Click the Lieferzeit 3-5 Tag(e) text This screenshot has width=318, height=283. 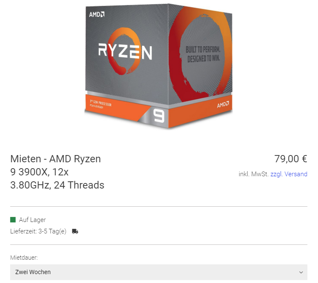coord(38,231)
